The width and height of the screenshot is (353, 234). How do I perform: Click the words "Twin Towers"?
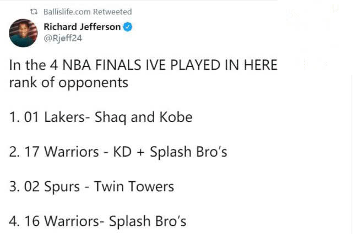pos(134,186)
